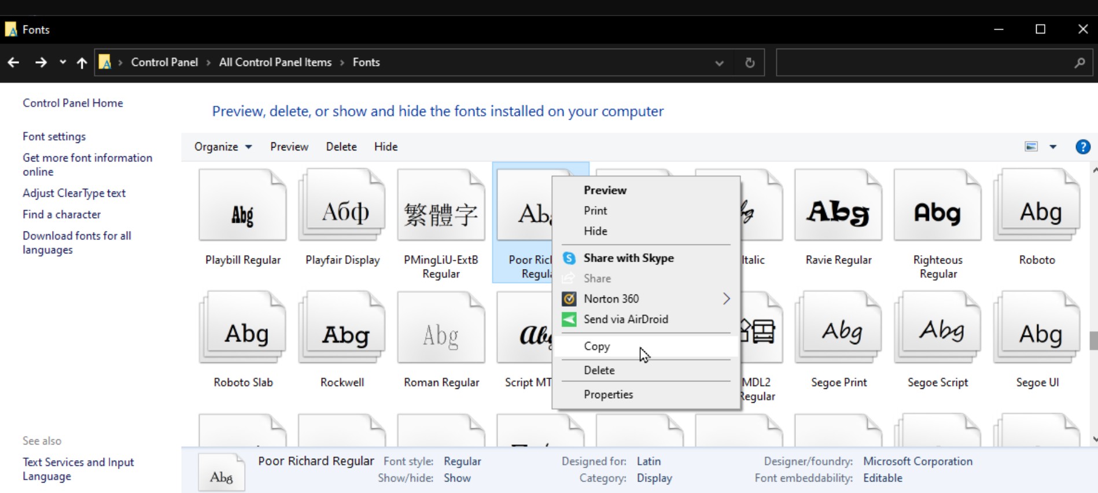1098x493 pixels.
Task: Click the blue help question mark icon
Action: coord(1083,147)
